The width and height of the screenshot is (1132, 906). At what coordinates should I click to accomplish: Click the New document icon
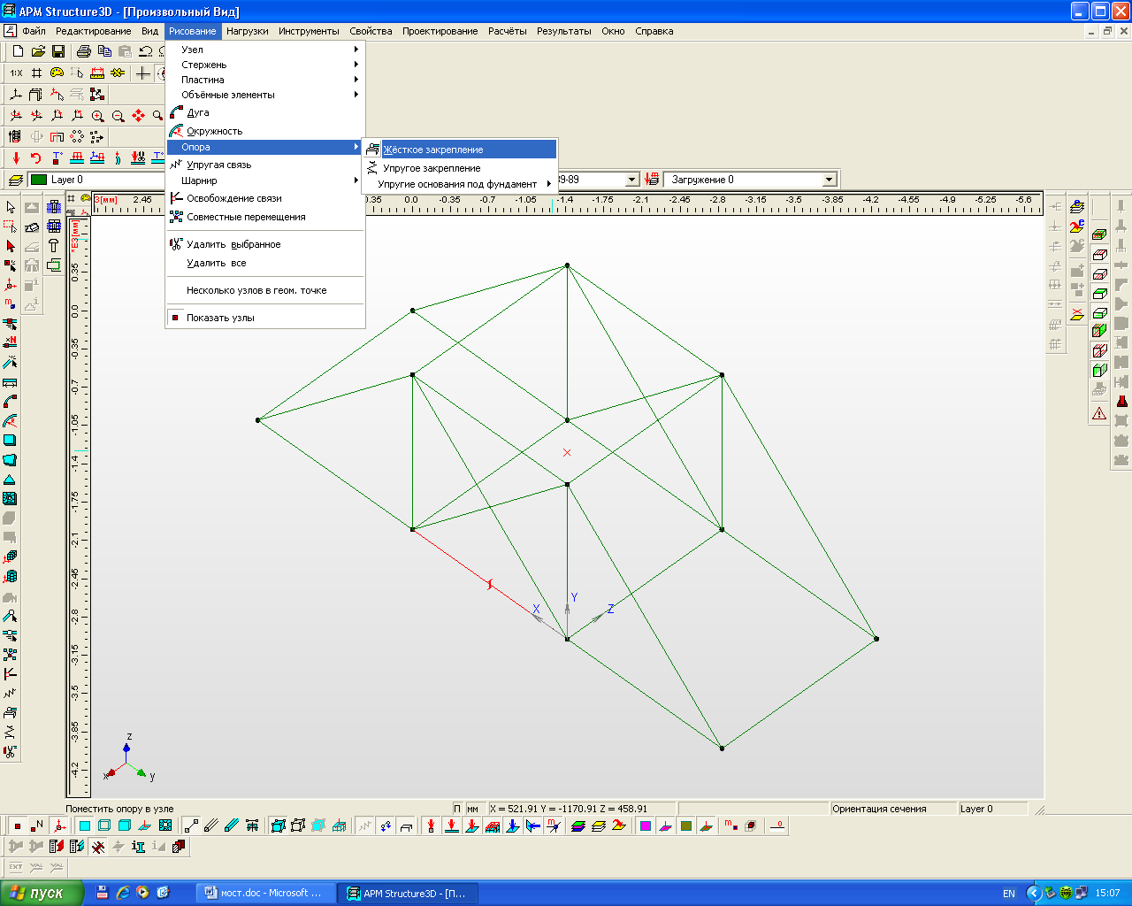[x=18, y=51]
